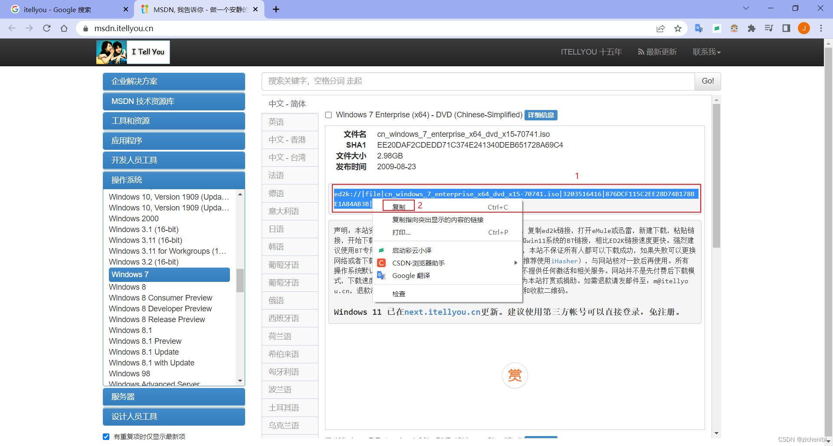The image size is (833, 446).
Task: Collapse the 操作系统 category
Action: pyautogui.click(x=174, y=180)
